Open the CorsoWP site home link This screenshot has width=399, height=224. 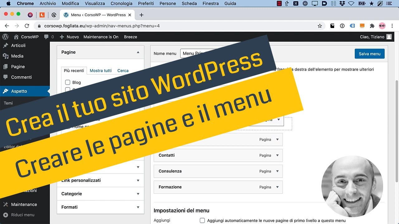point(26,37)
